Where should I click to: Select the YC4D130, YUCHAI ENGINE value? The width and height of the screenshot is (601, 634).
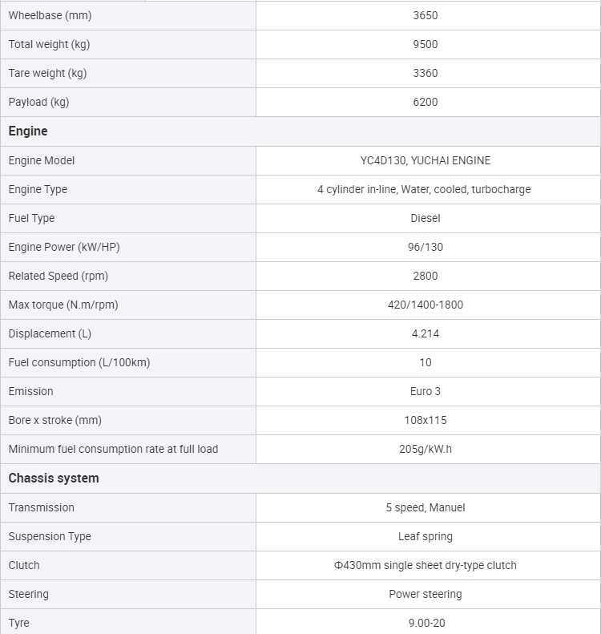click(x=426, y=160)
